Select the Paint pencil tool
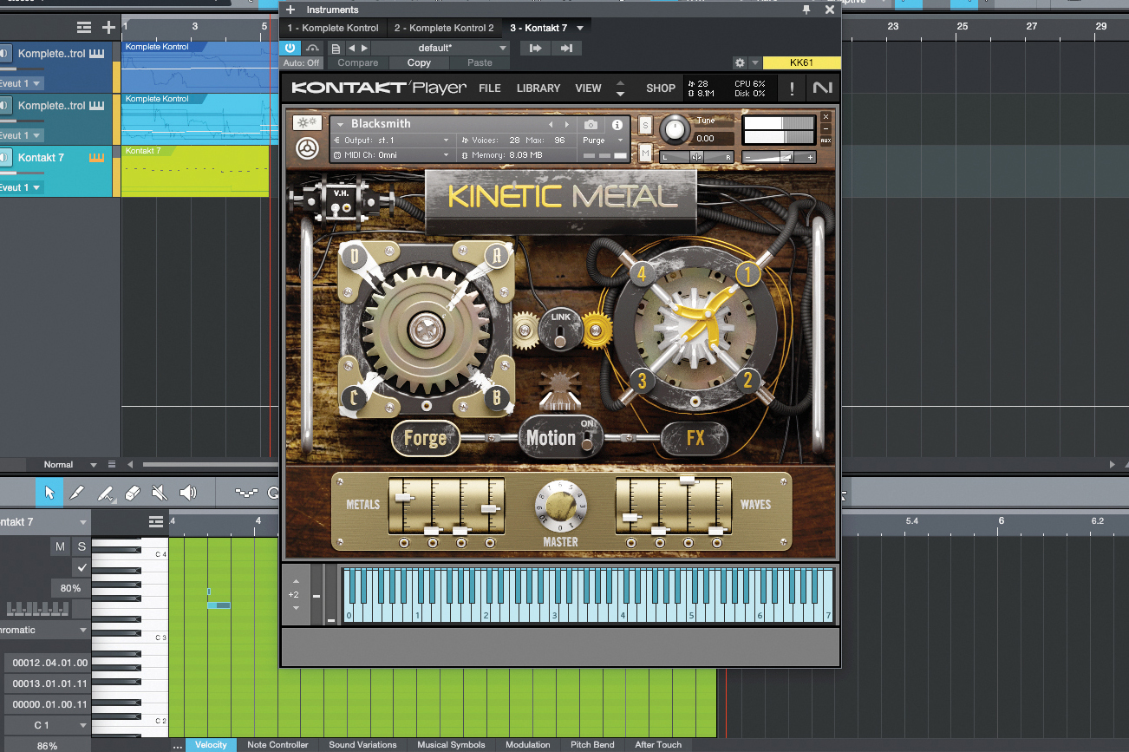 (x=77, y=493)
